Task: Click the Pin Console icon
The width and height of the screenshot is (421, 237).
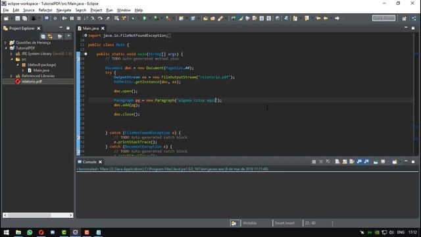Action: point(376,162)
